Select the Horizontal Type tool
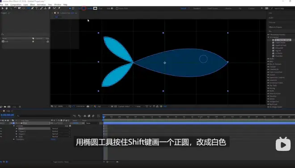The height and width of the screenshot is (168, 295). pyautogui.click(x=37, y=8)
